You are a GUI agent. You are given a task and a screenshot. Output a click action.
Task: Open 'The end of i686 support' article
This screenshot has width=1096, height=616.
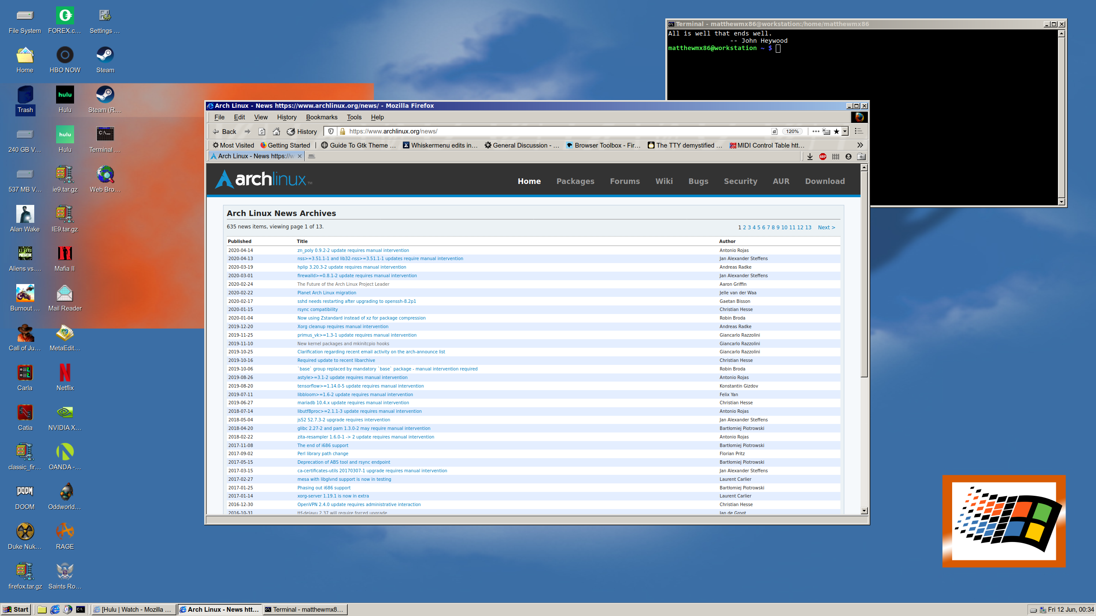323,445
